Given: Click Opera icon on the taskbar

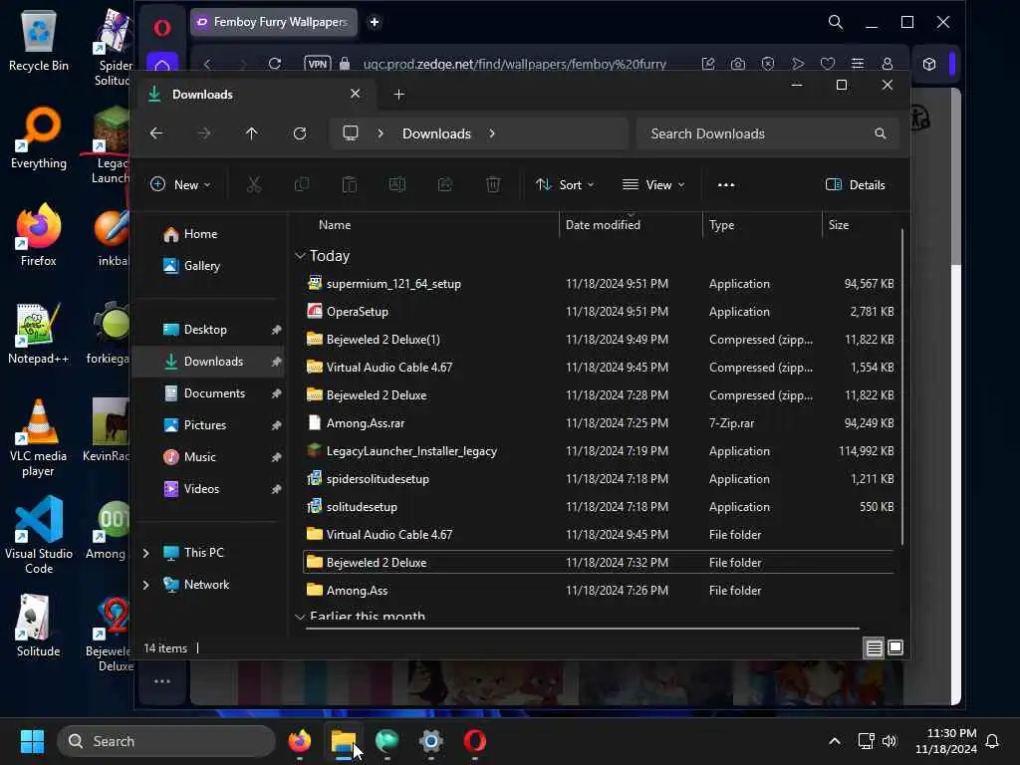Looking at the screenshot, I should click(475, 741).
